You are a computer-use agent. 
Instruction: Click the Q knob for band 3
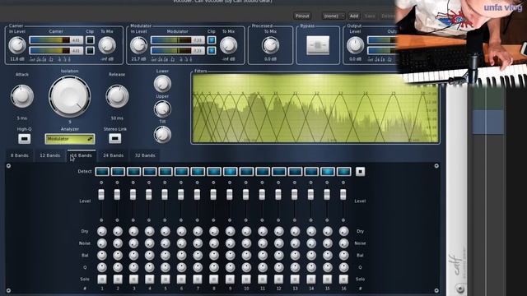133,267
